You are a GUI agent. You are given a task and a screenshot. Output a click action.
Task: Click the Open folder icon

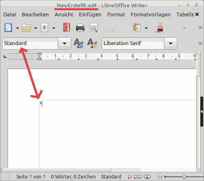(x=26, y=28)
